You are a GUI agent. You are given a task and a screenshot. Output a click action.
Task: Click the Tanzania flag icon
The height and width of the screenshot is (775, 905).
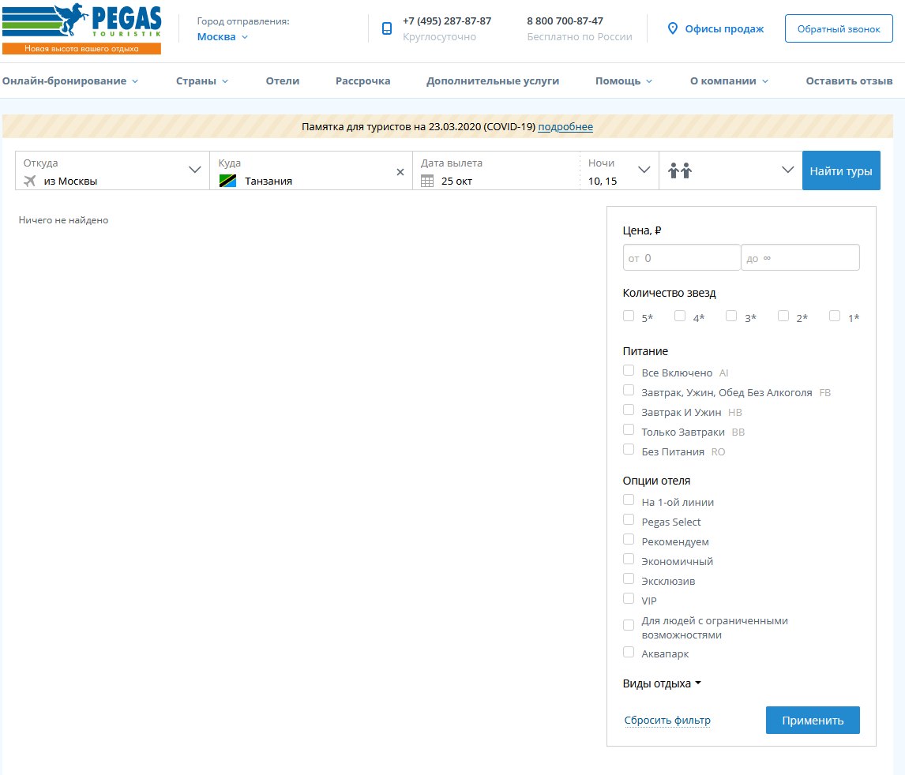[x=227, y=181]
